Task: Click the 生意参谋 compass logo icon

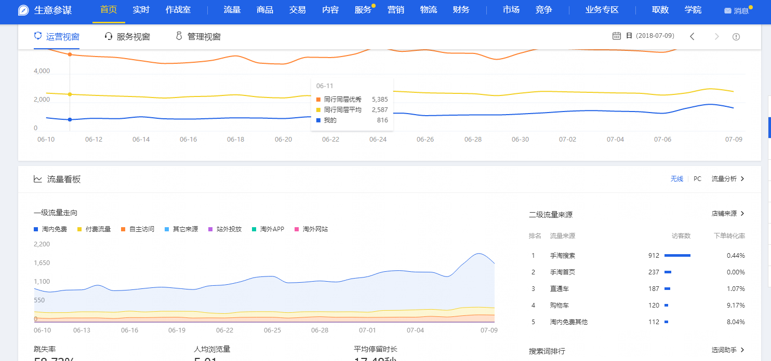Action: click(x=23, y=10)
